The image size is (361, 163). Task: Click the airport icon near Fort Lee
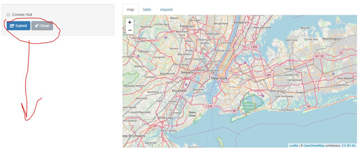point(245,62)
